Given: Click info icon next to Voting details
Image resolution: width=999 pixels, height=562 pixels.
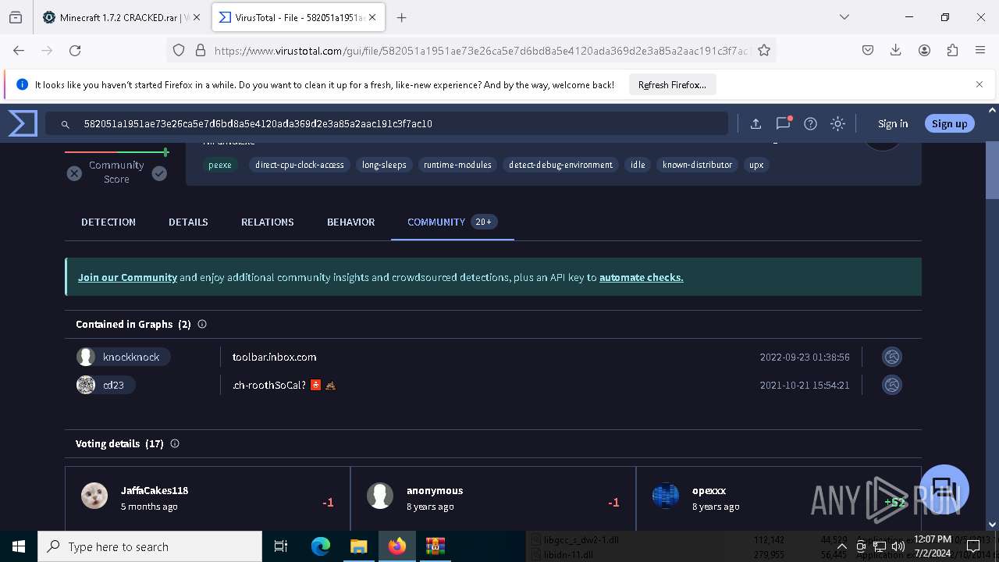Looking at the screenshot, I should pyautogui.click(x=175, y=443).
